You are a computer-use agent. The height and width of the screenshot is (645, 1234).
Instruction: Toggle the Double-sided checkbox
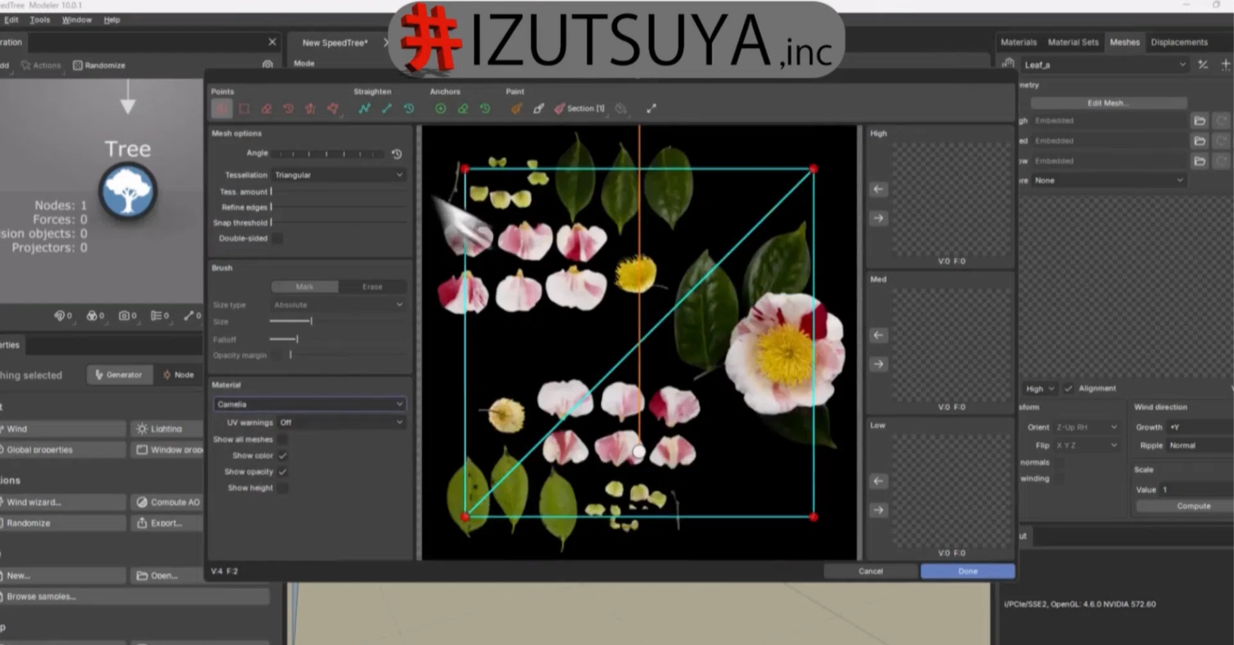pyautogui.click(x=278, y=238)
